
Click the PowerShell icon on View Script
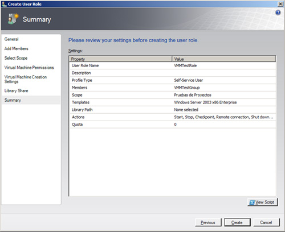click(x=252, y=202)
